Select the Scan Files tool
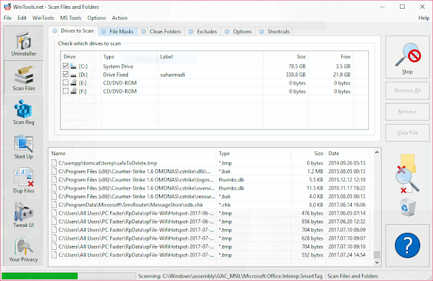The height and width of the screenshot is (281, 433). [24, 78]
